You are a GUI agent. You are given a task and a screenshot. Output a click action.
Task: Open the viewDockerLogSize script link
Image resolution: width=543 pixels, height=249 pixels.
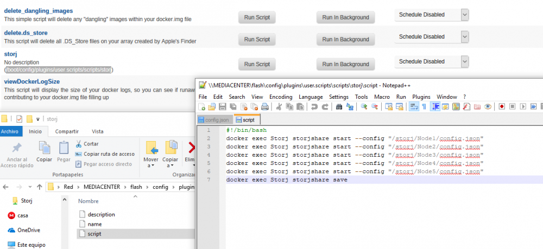pos(32,81)
